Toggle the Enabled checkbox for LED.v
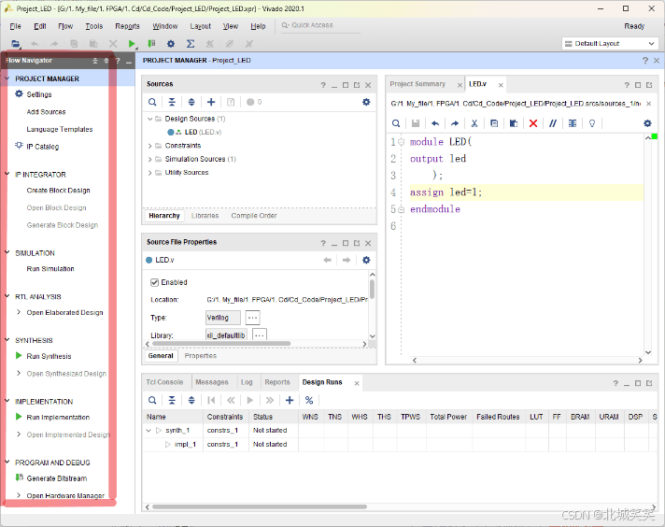The width and height of the screenshot is (665, 527). point(154,282)
